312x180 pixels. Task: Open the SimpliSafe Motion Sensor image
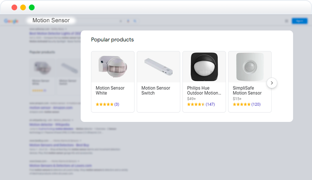(x=250, y=67)
